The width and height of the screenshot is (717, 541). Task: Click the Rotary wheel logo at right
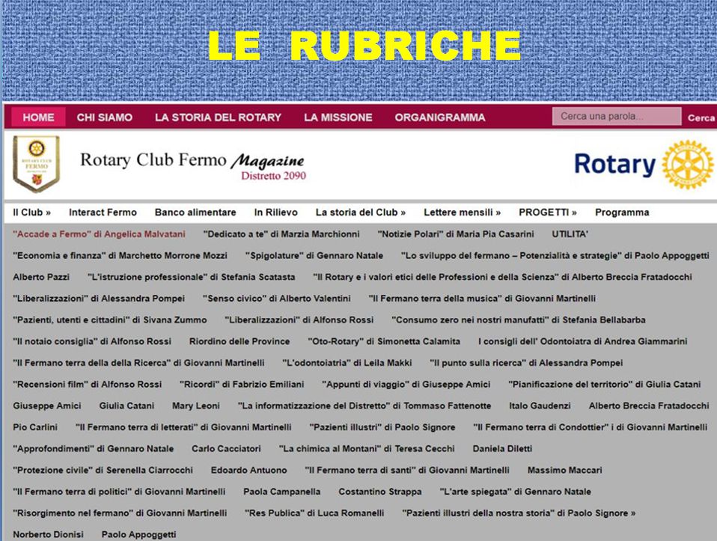click(x=688, y=165)
